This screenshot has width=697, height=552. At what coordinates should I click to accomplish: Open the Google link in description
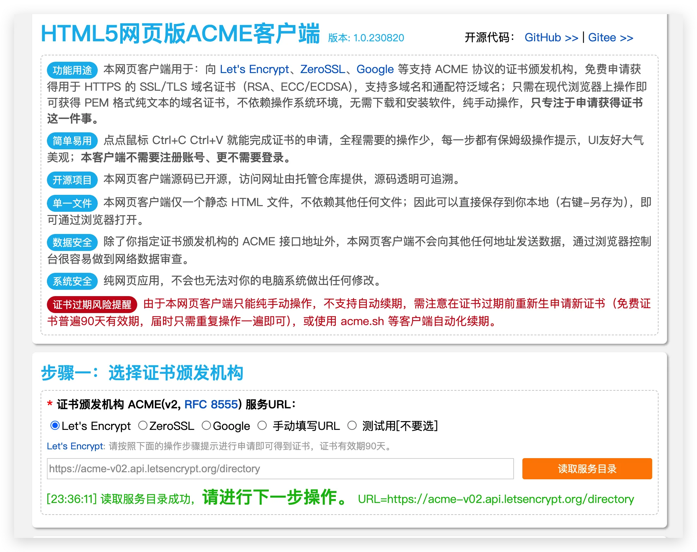[375, 69]
